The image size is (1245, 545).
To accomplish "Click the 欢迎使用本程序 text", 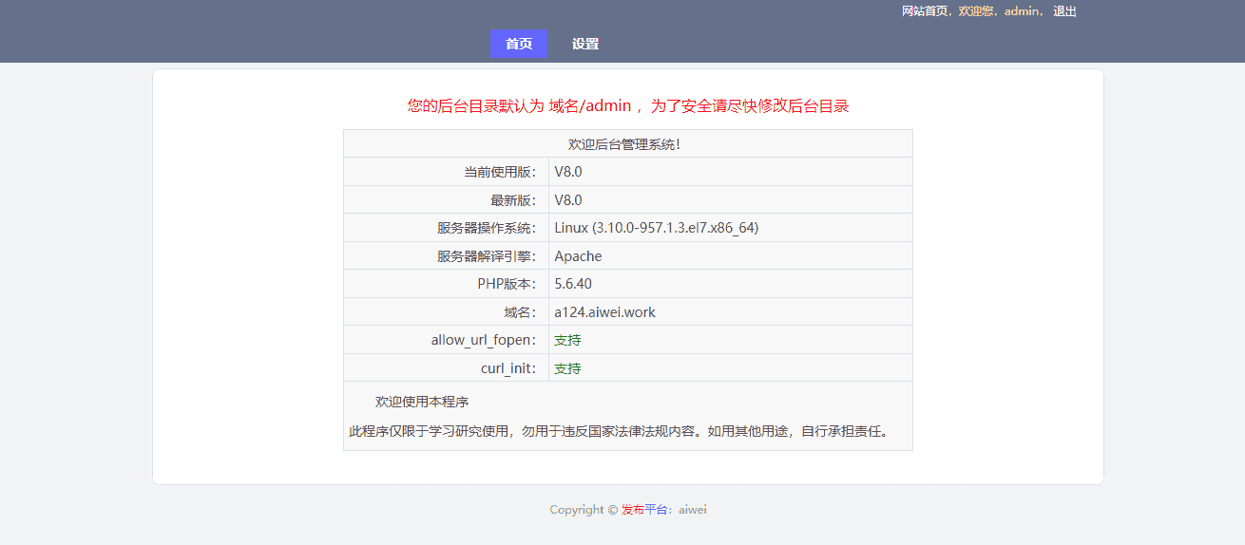I will (x=422, y=403).
